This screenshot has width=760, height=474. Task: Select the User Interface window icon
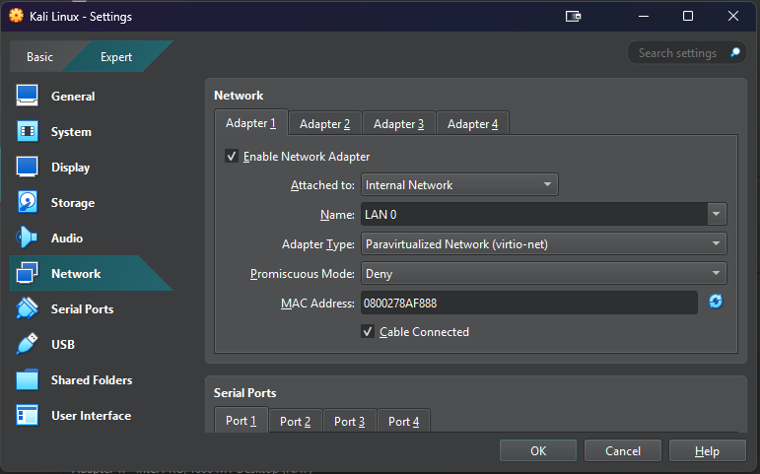coord(28,415)
